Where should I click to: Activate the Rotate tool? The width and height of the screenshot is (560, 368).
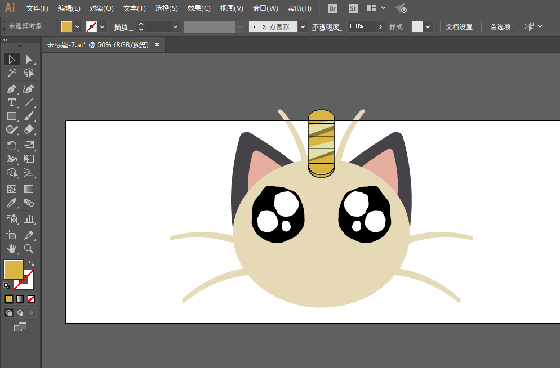click(12, 146)
